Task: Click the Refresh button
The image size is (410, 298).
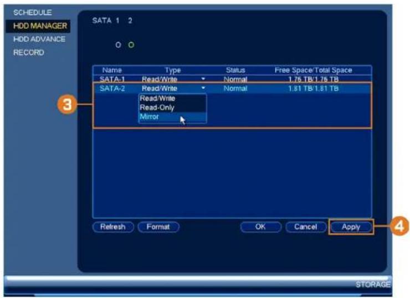Action: [x=113, y=227]
